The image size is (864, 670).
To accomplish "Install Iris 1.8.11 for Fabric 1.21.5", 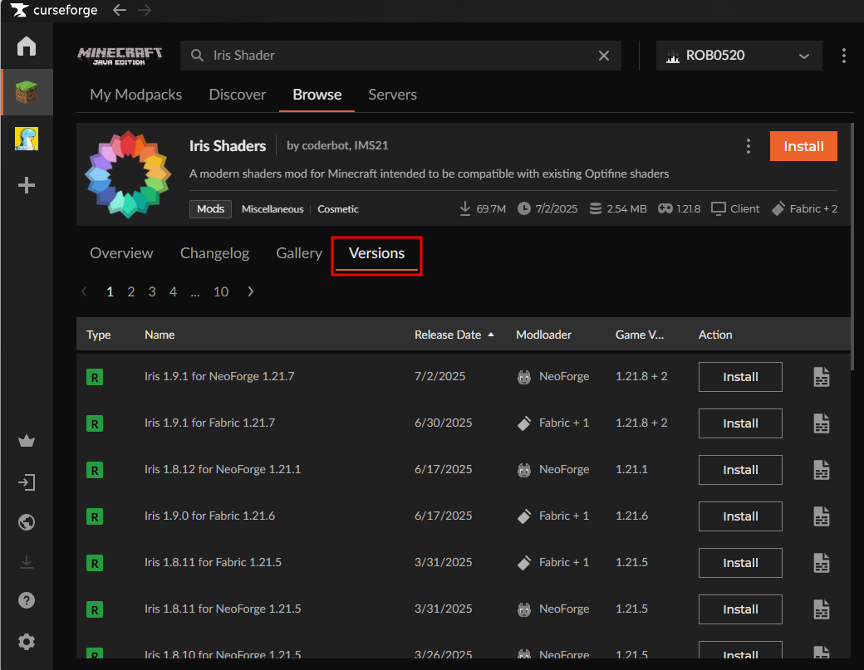I will pyautogui.click(x=740, y=563).
